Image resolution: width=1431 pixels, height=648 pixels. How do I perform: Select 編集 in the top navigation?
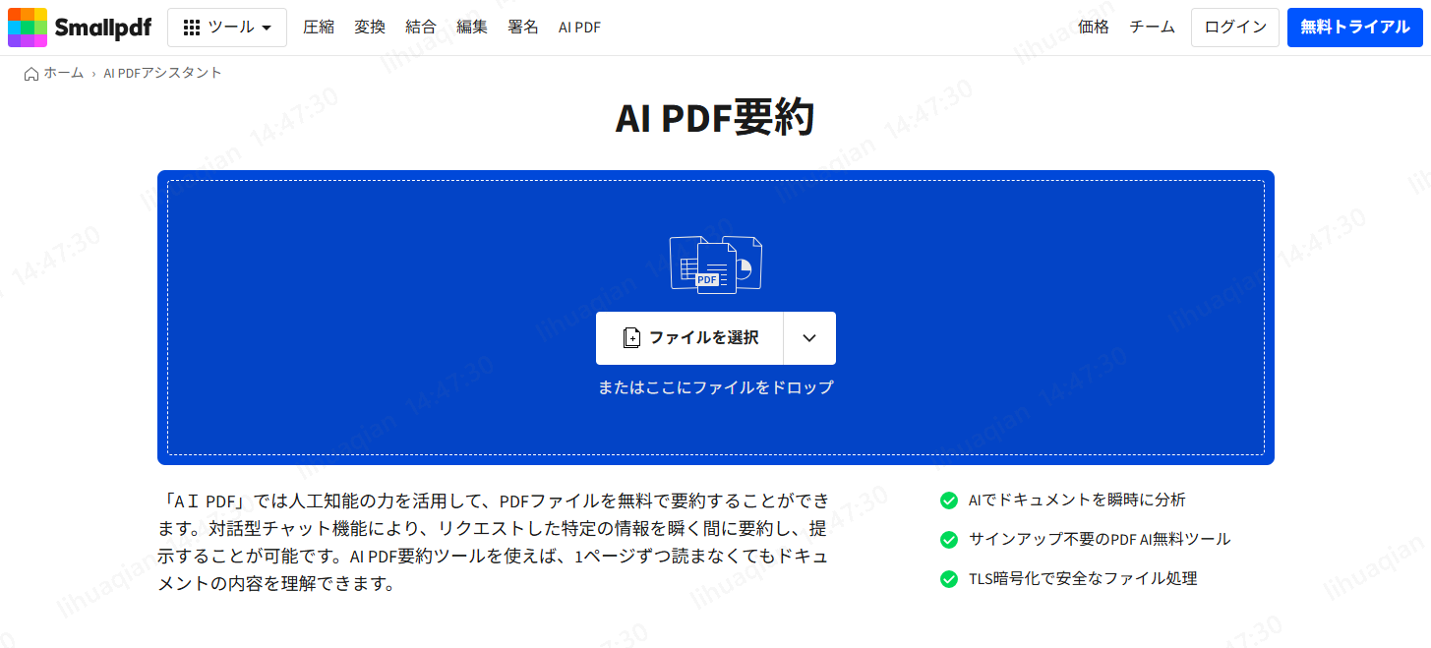click(472, 28)
